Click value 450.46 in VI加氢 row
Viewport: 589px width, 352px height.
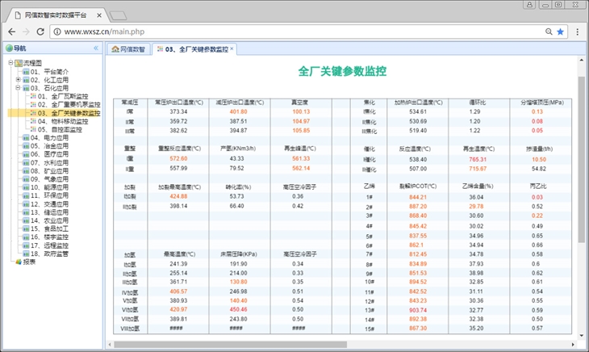click(x=238, y=309)
